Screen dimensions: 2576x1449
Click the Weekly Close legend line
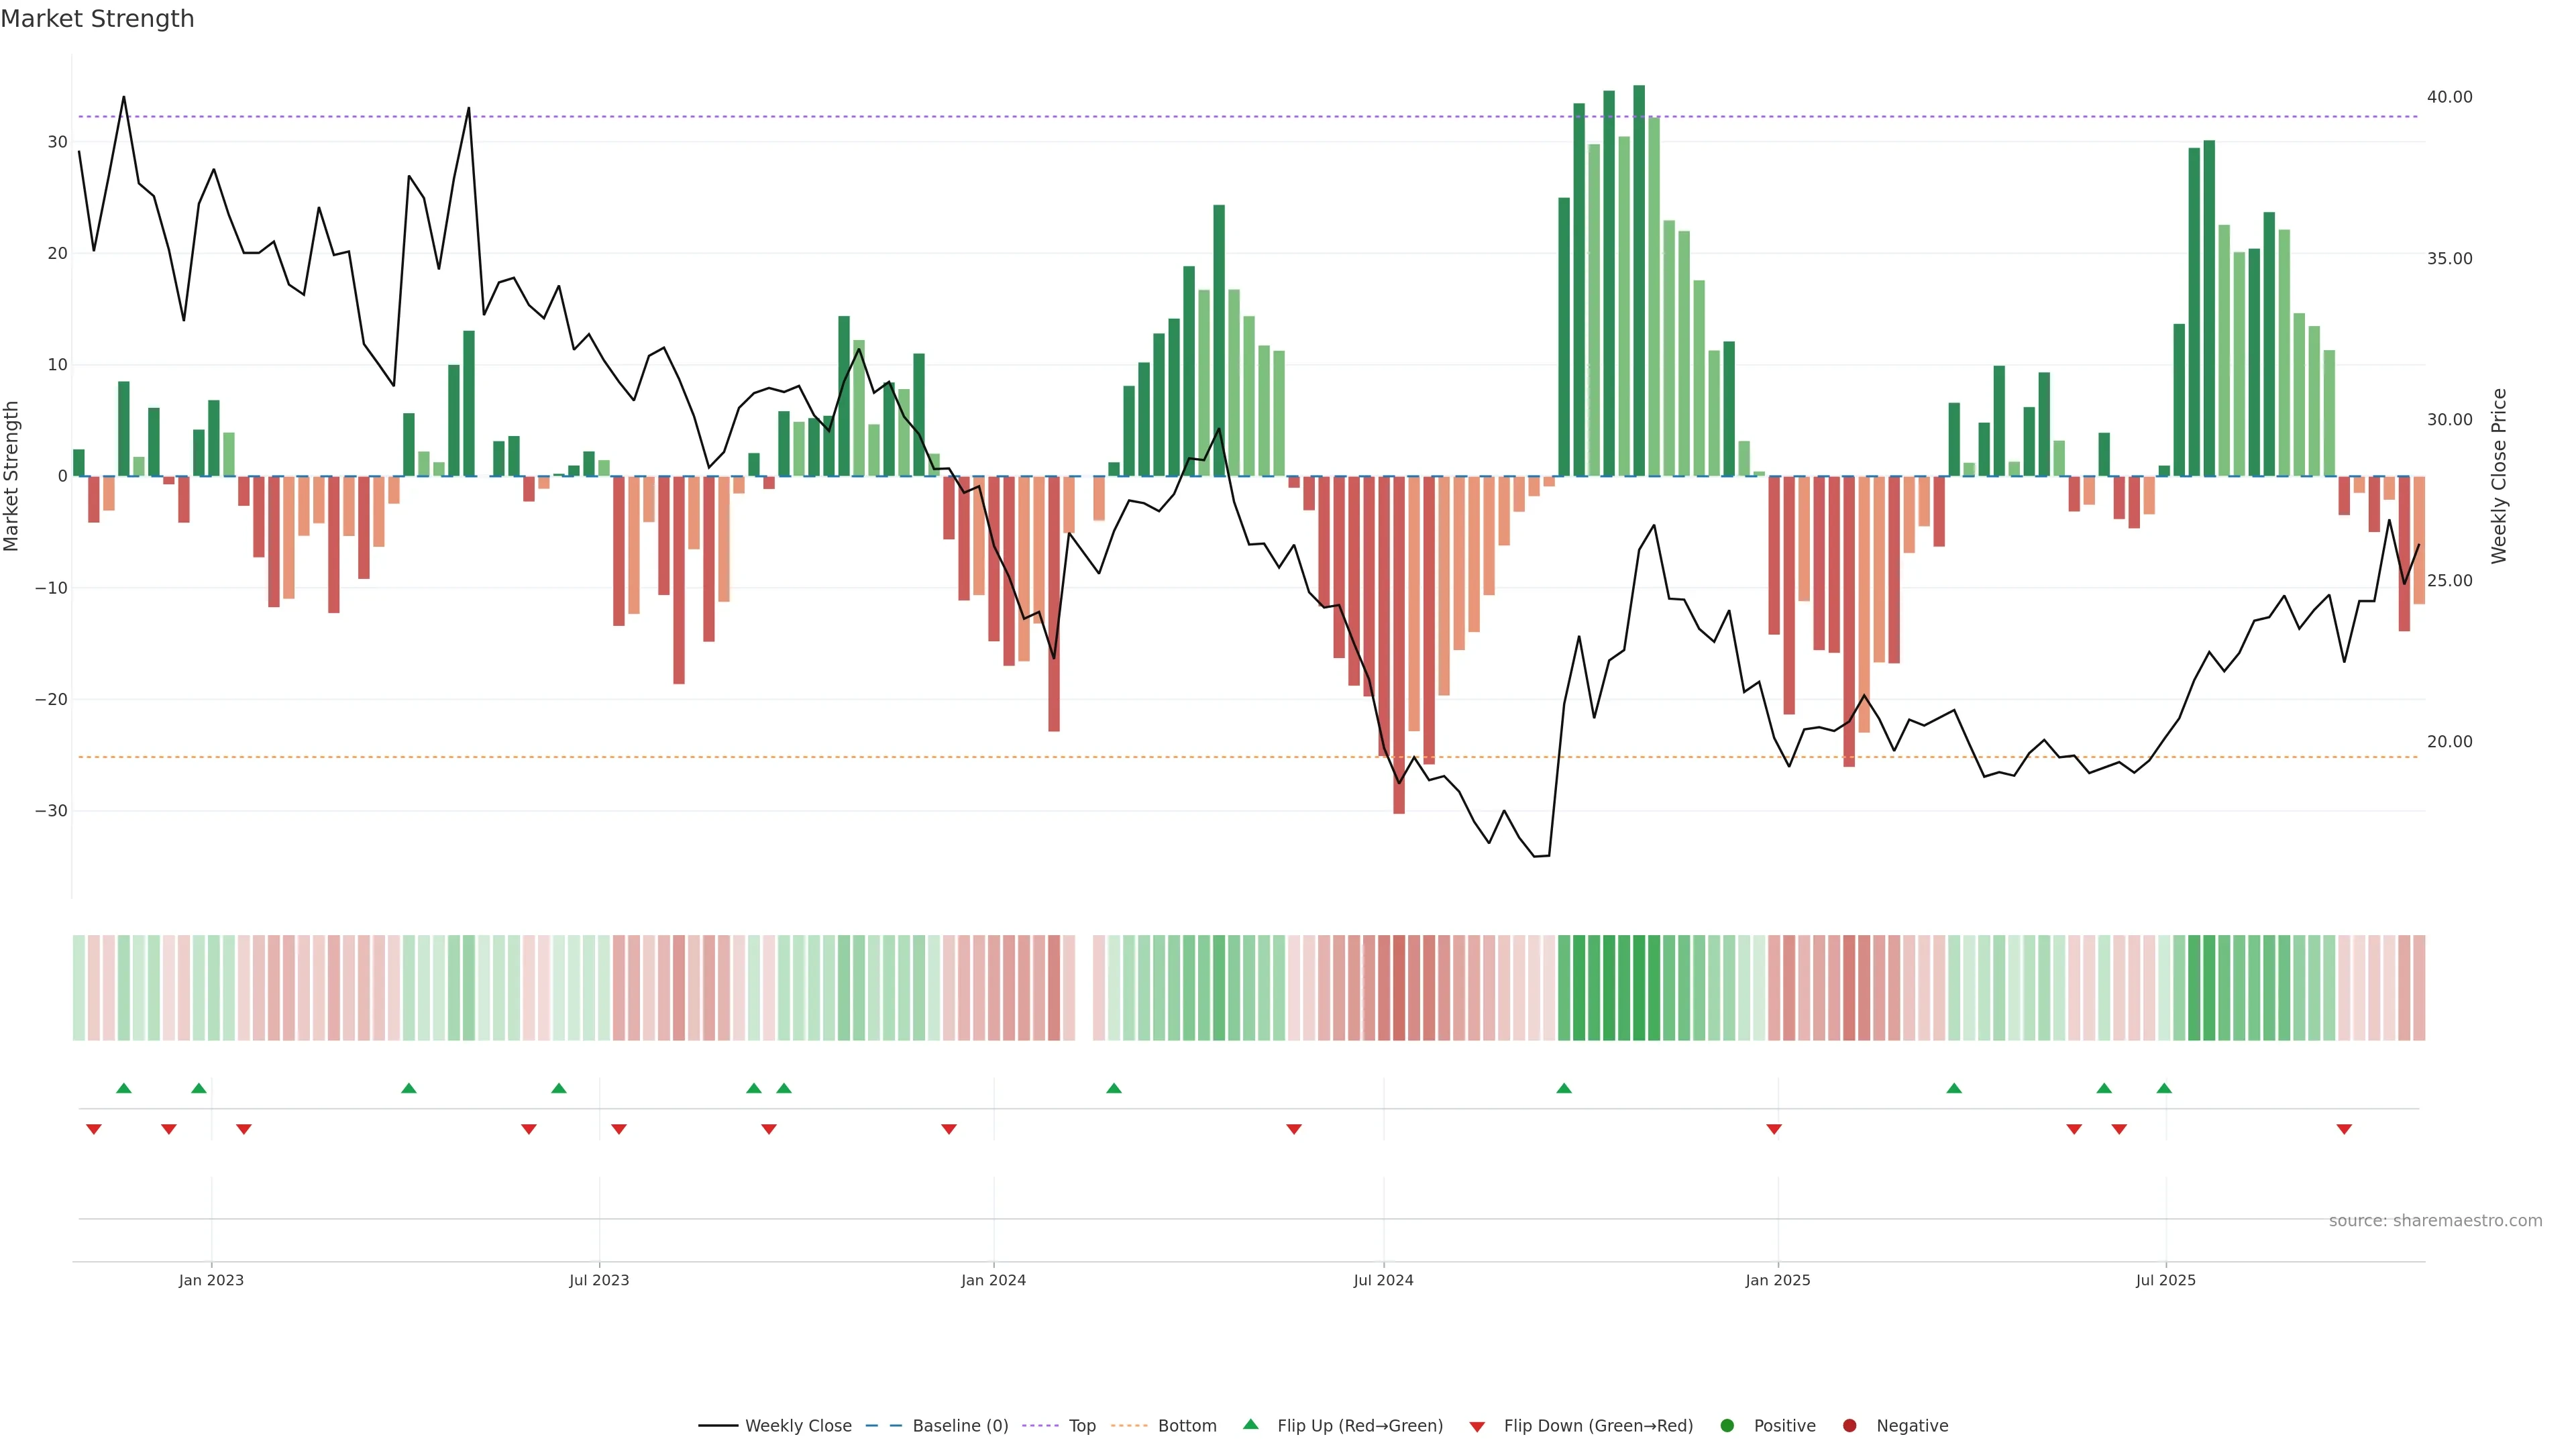pos(718,1426)
